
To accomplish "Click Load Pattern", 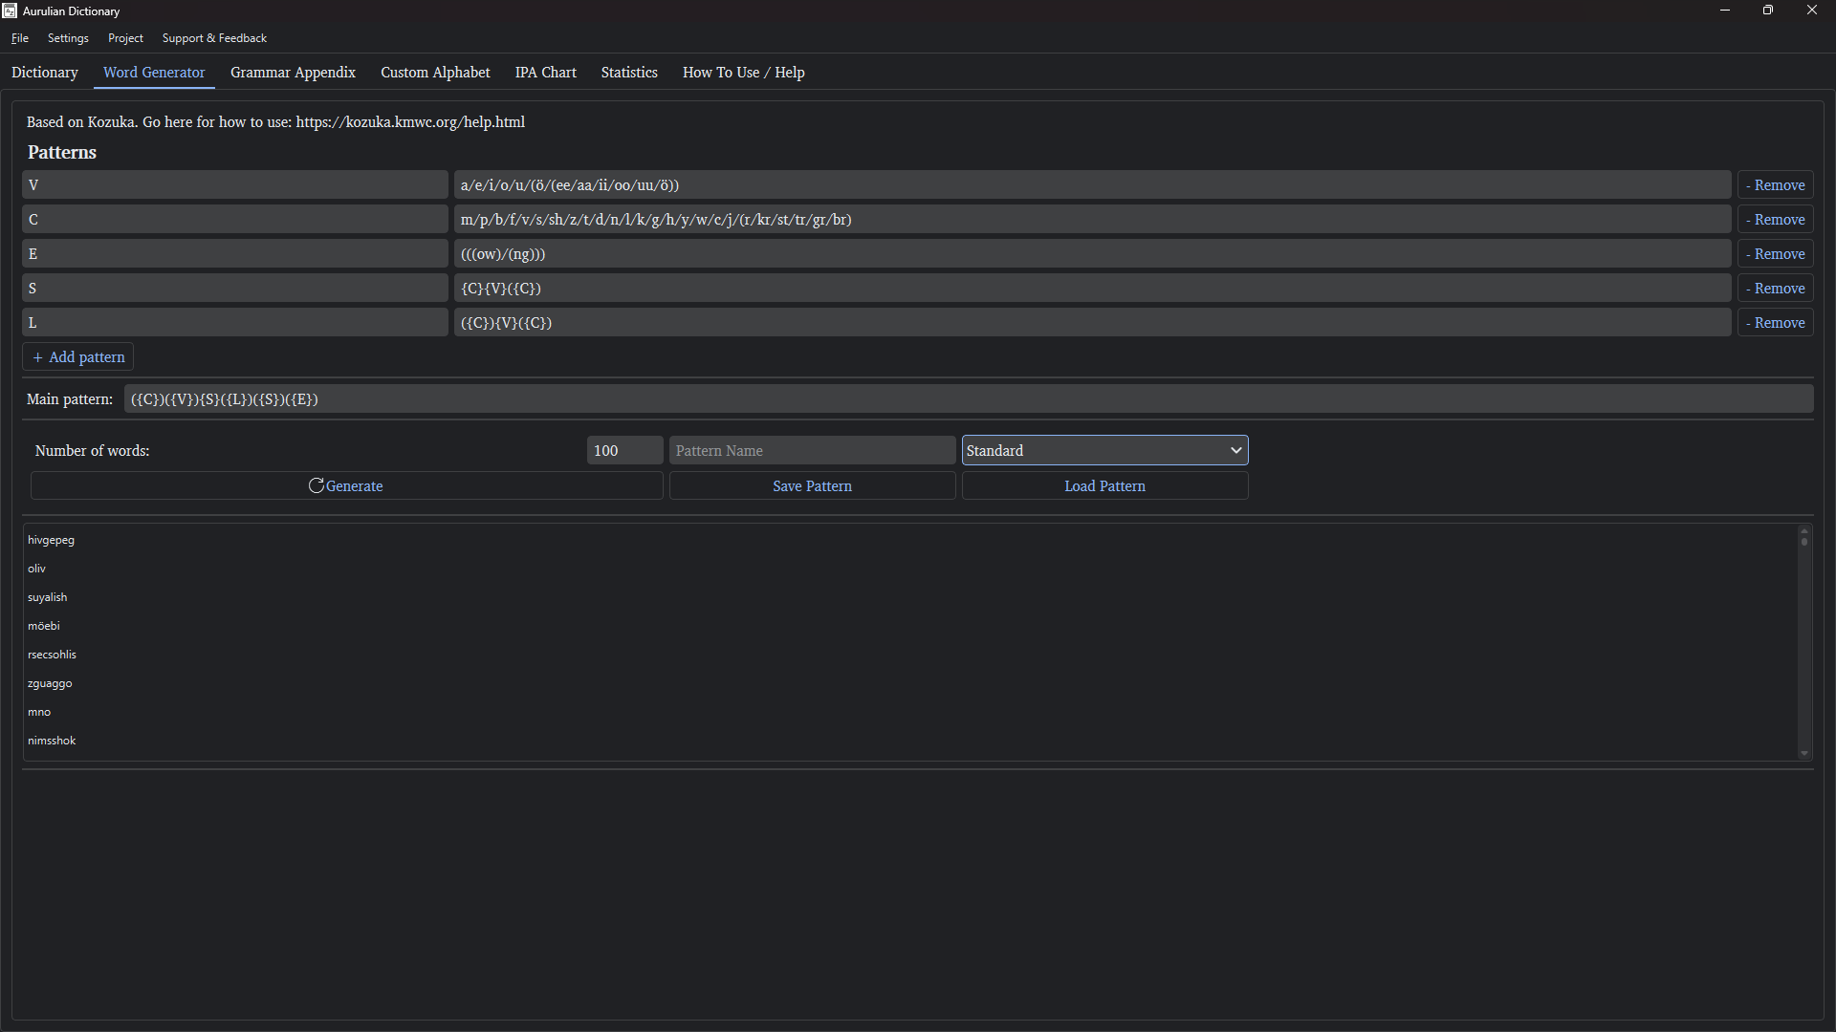I will [1104, 486].
